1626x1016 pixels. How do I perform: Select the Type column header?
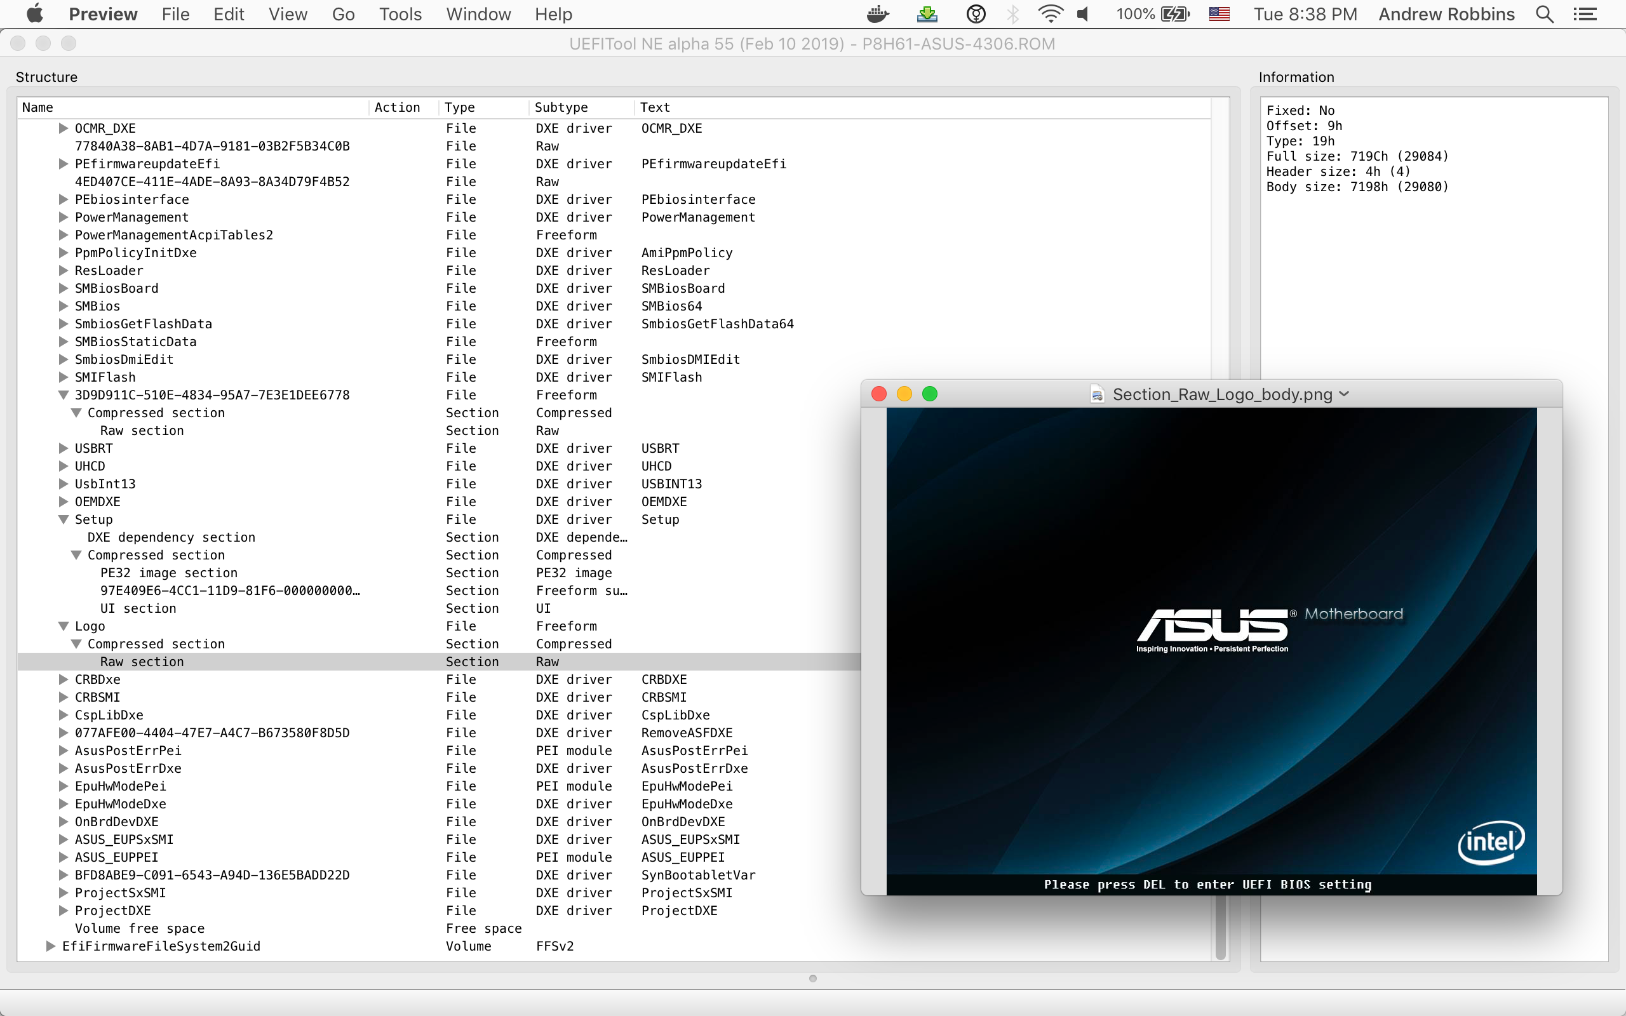pos(483,107)
